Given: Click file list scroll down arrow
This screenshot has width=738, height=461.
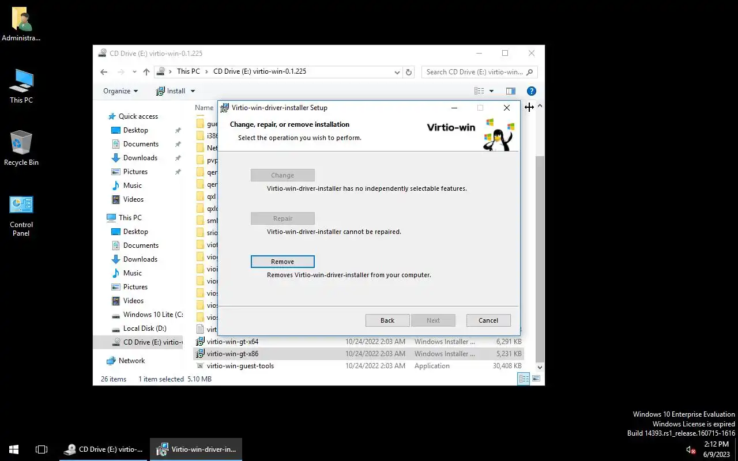Looking at the screenshot, I should point(540,367).
